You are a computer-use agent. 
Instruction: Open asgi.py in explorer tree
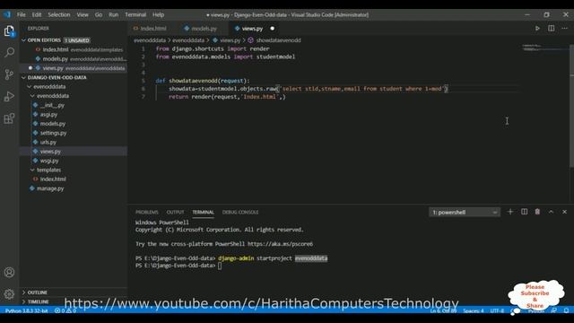coord(74,114)
